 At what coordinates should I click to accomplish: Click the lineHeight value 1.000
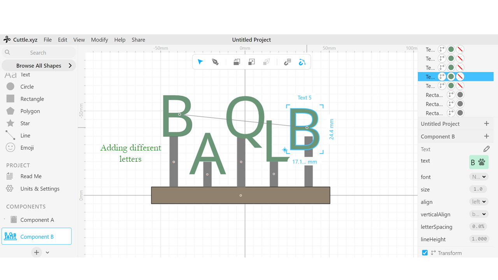coord(479,239)
